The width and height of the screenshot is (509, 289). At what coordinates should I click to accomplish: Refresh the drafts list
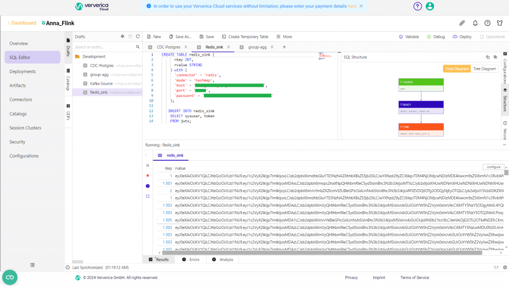138,37
